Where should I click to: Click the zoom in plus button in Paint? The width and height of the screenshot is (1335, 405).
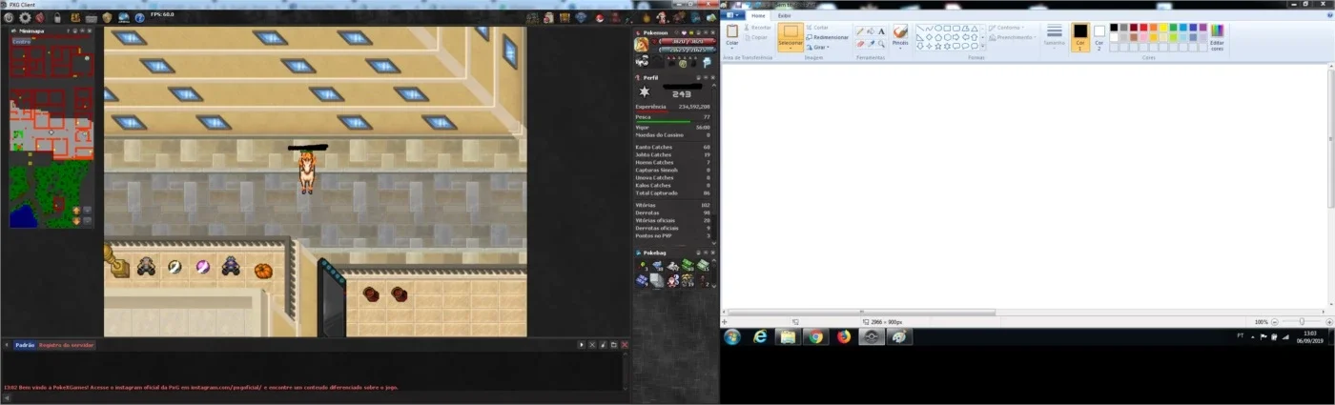(1327, 322)
